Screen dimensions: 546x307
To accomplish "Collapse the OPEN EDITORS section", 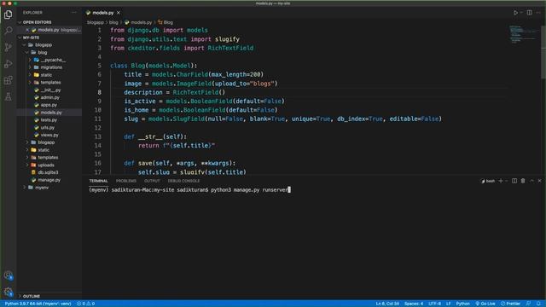I will pos(37,22).
